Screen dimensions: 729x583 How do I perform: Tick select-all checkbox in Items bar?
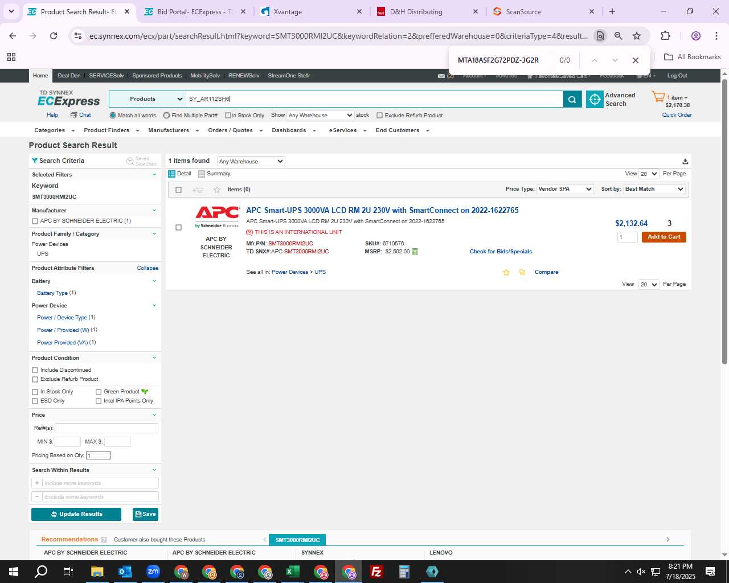(179, 190)
